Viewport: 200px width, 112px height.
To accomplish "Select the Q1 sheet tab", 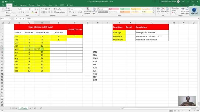I will (31, 108).
